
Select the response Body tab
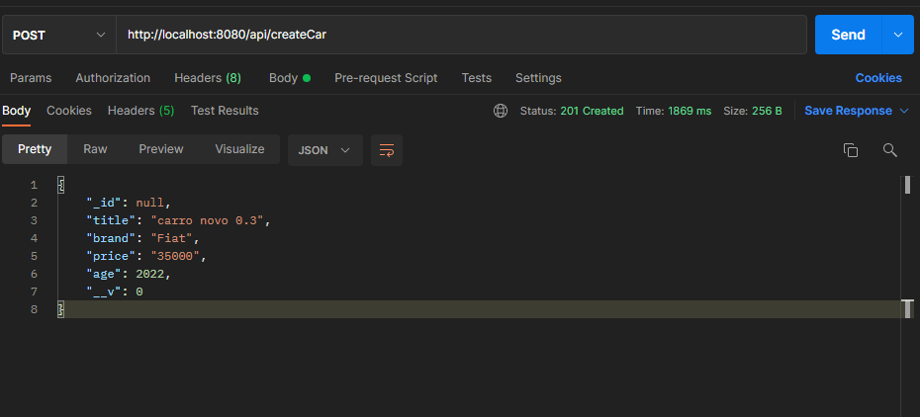[x=17, y=111]
